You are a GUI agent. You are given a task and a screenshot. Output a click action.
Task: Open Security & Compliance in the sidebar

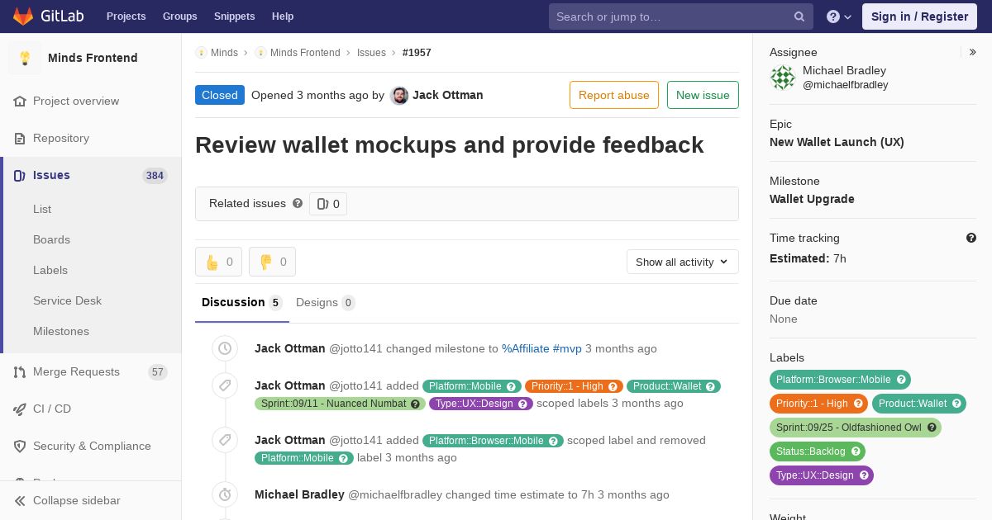click(x=91, y=446)
